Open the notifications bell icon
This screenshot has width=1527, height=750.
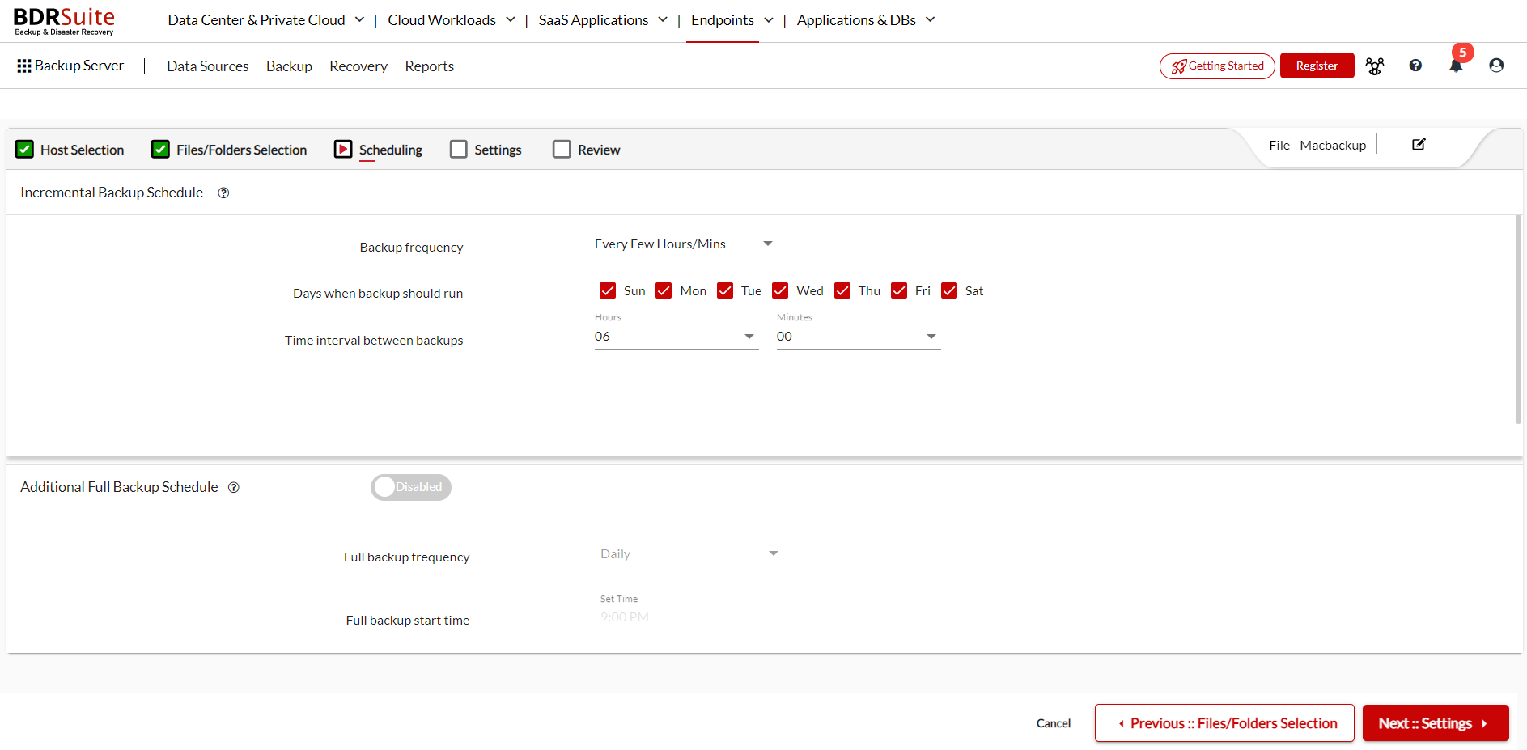(x=1456, y=66)
